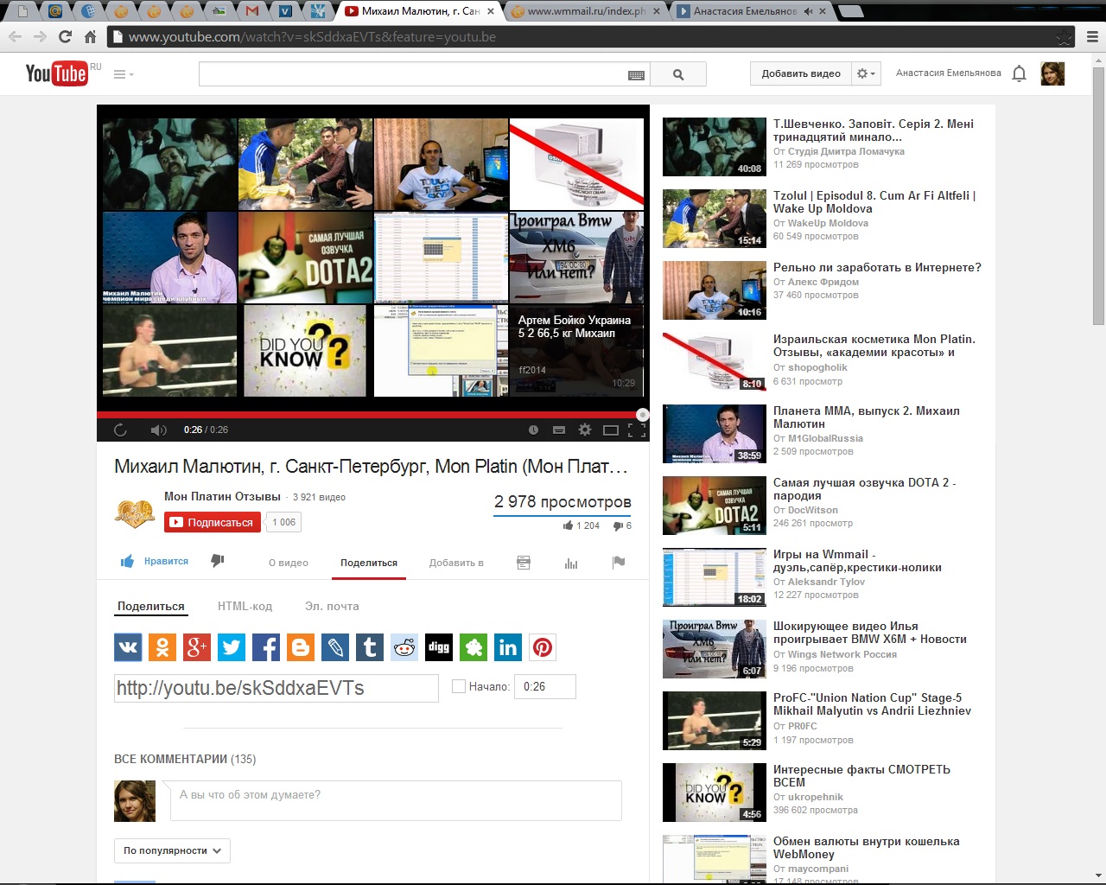Open video transcript icon
Viewport: 1106px width, 885px height.
pyautogui.click(x=524, y=563)
